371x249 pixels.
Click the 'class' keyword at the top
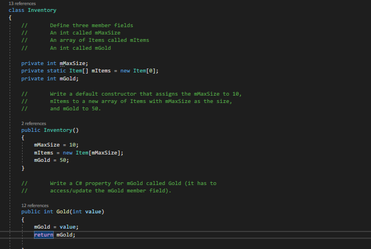click(16, 10)
